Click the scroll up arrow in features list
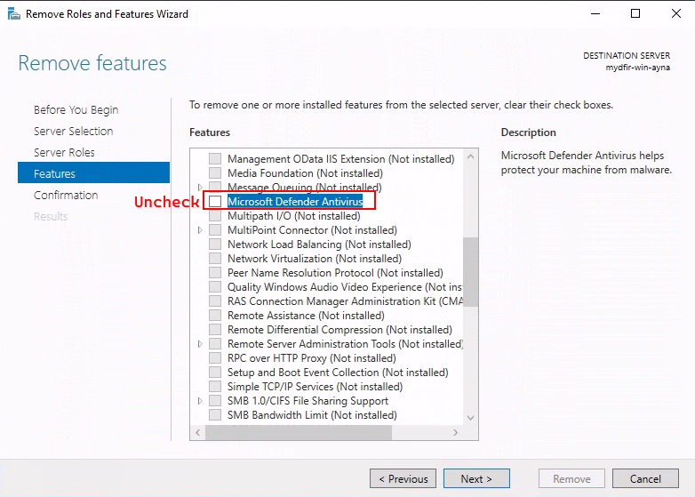The width and height of the screenshot is (695, 497). (471, 156)
